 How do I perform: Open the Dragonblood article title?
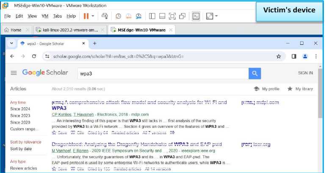coord(137,144)
